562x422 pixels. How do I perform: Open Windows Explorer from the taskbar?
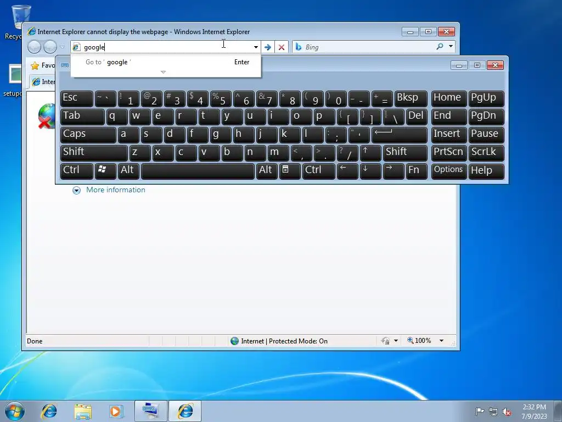[x=83, y=411]
